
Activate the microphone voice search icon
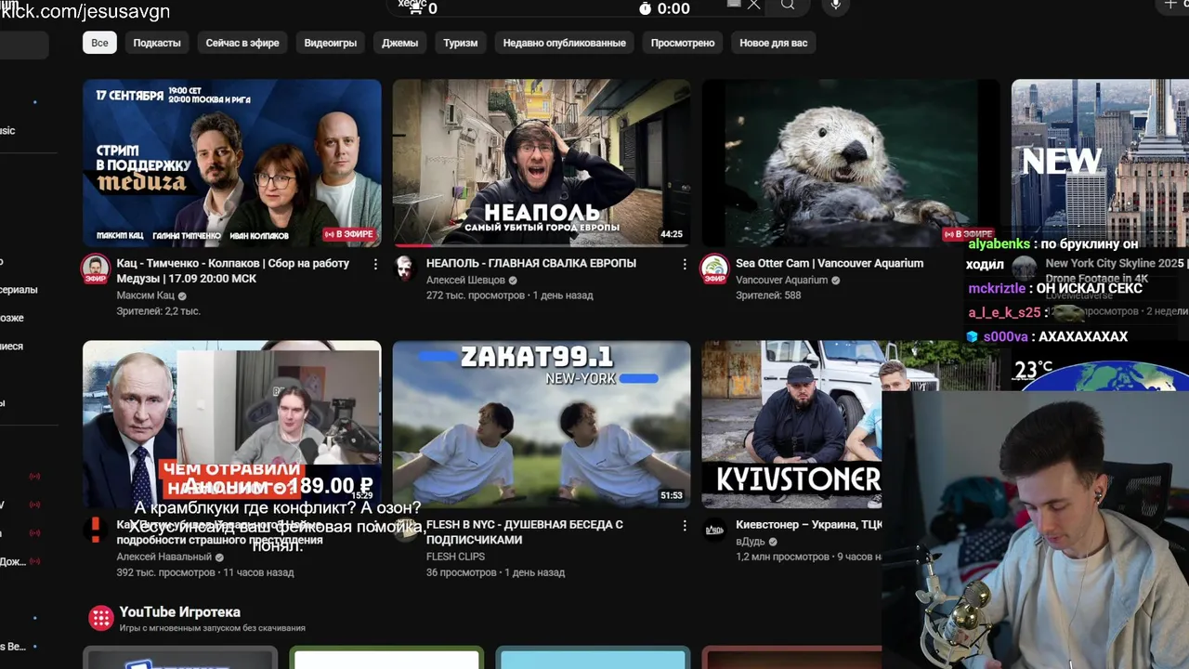point(835,5)
